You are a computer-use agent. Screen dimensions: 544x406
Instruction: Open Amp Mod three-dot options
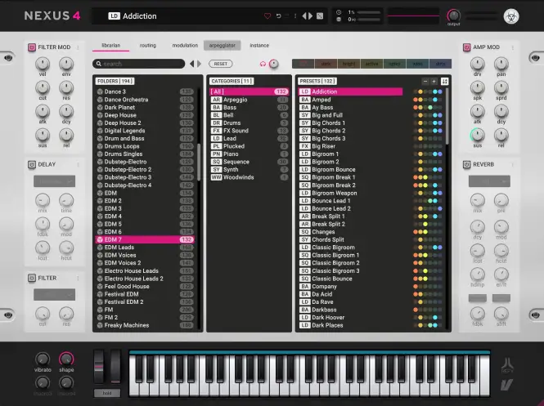513,47
